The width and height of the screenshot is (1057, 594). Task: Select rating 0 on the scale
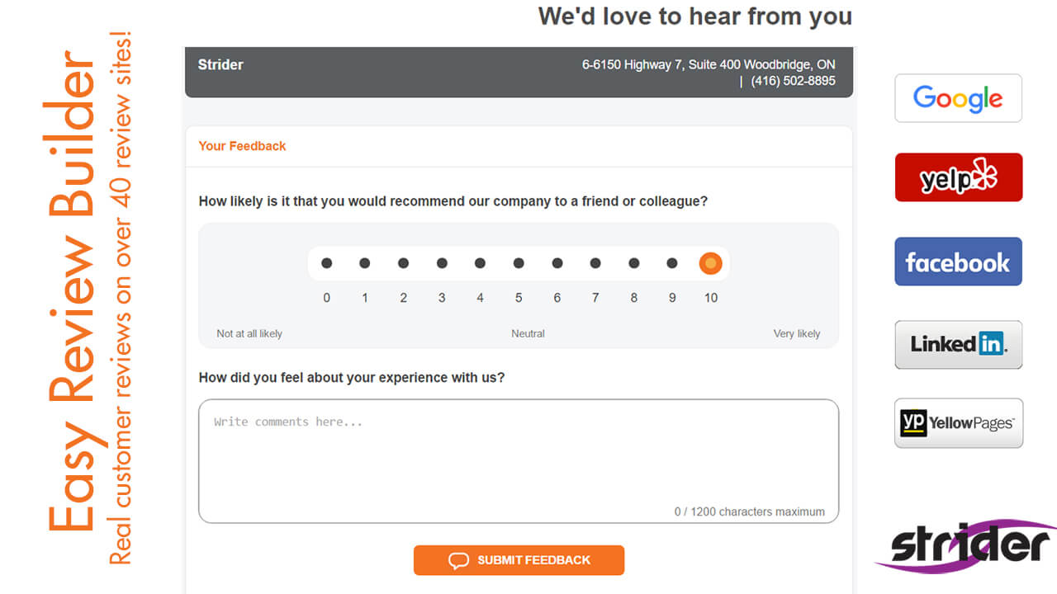pos(326,263)
